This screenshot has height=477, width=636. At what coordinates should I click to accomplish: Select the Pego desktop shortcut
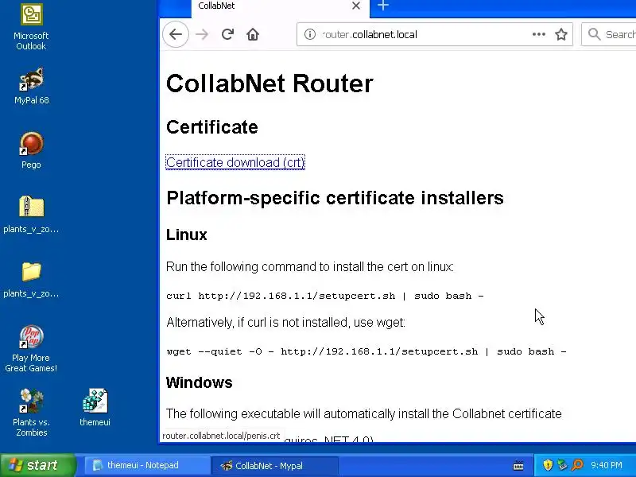tap(31, 150)
